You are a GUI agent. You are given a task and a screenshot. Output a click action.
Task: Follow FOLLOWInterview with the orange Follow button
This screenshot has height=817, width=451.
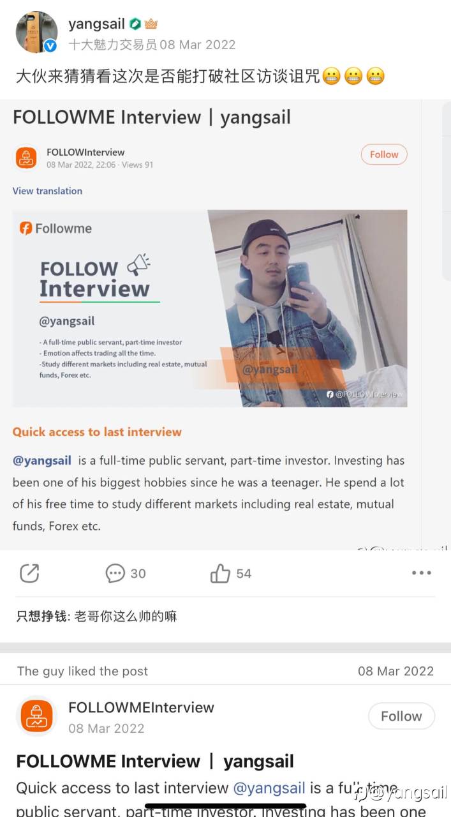(x=384, y=154)
